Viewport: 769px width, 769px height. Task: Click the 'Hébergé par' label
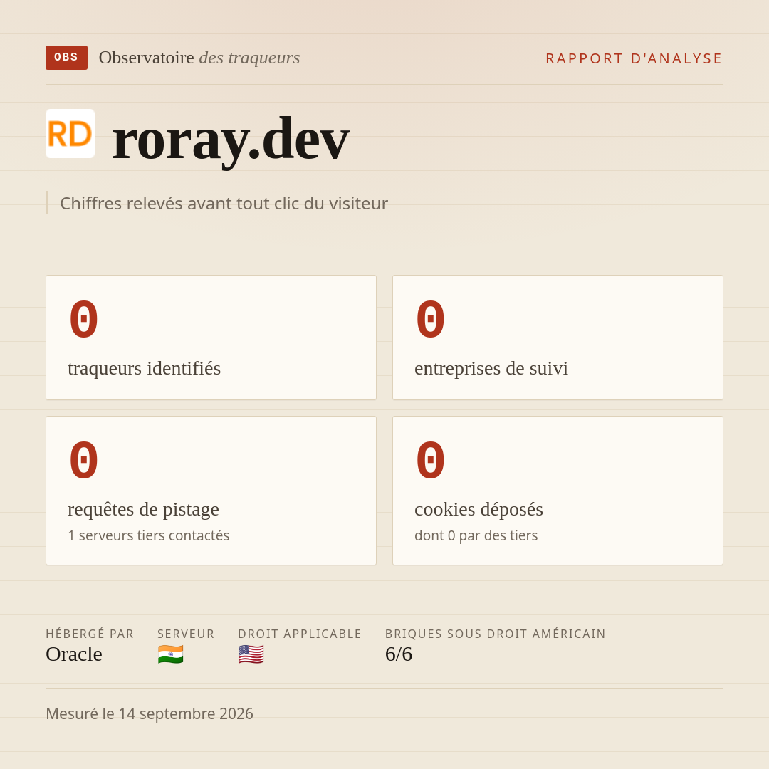pyautogui.click(x=90, y=634)
